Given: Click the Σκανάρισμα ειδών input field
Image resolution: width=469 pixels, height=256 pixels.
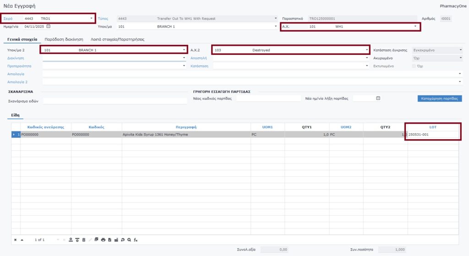Looking at the screenshot, I should (115, 101).
